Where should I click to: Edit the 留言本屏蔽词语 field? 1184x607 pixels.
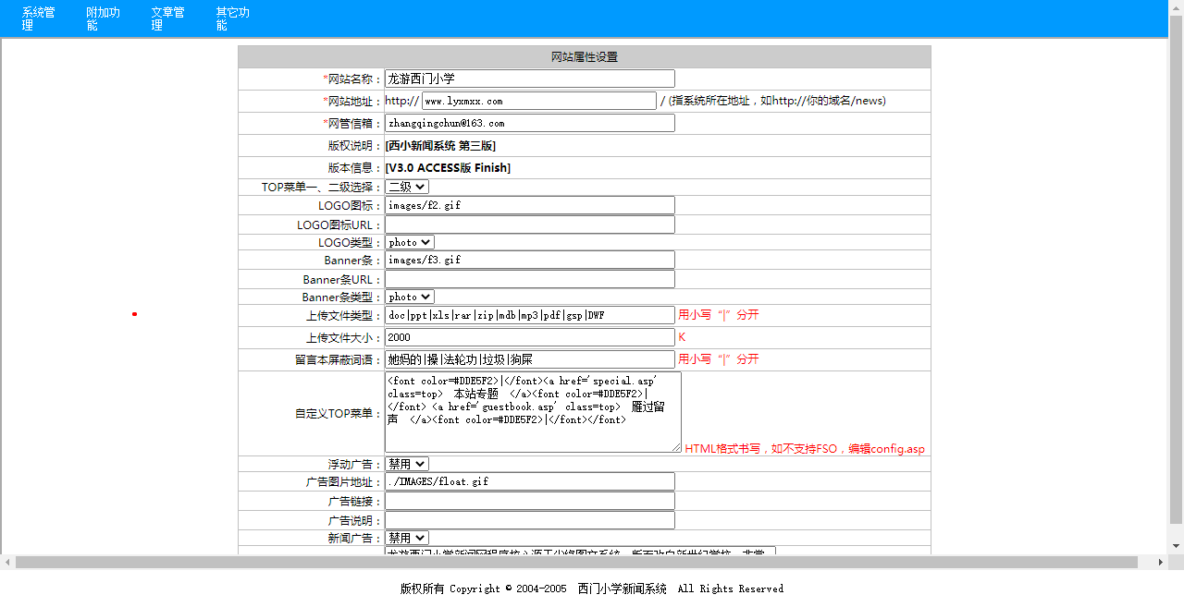pyautogui.click(x=530, y=359)
